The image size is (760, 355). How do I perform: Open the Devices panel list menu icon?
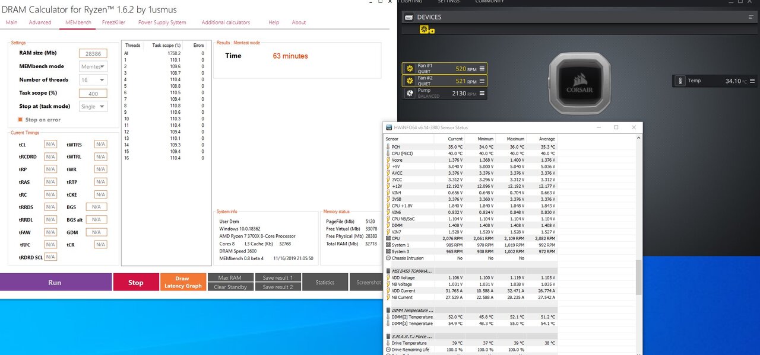click(751, 17)
